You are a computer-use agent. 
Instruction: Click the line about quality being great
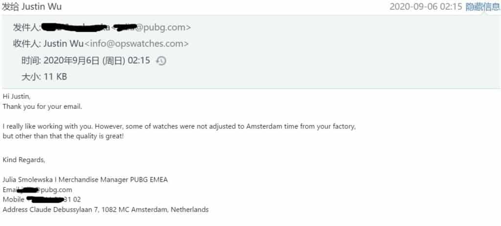tap(63, 136)
